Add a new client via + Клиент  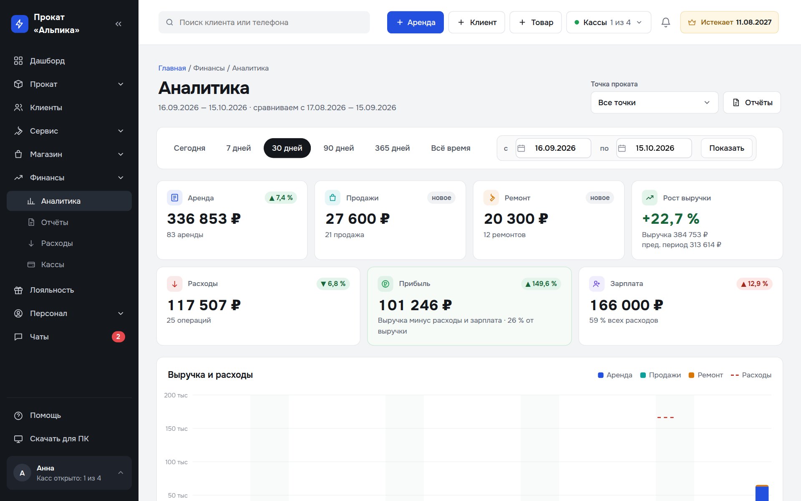[477, 22]
